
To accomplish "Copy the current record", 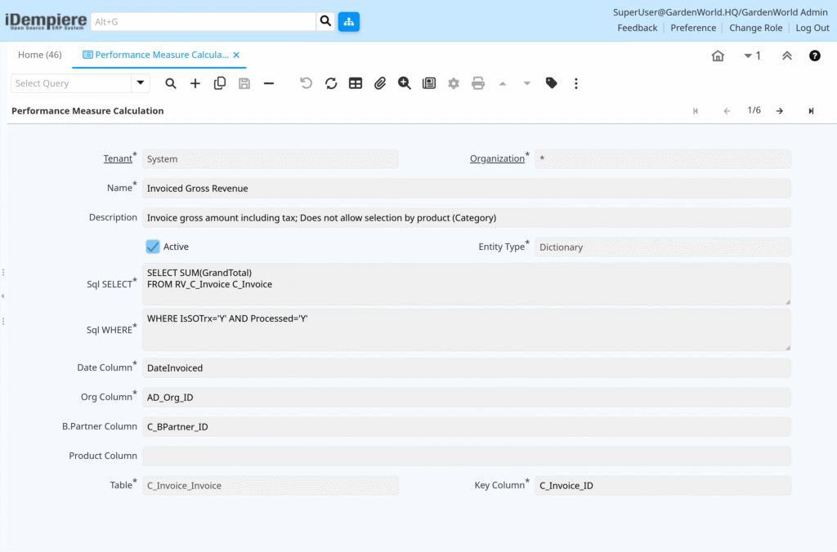I will click(x=220, y=83).
